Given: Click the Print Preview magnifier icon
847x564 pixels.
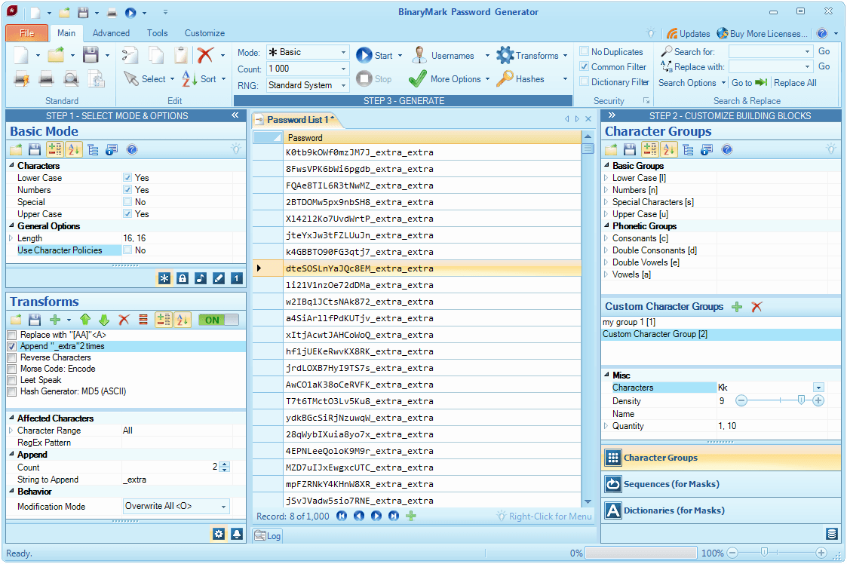Looking at the screenshot, I should (71, 79).
